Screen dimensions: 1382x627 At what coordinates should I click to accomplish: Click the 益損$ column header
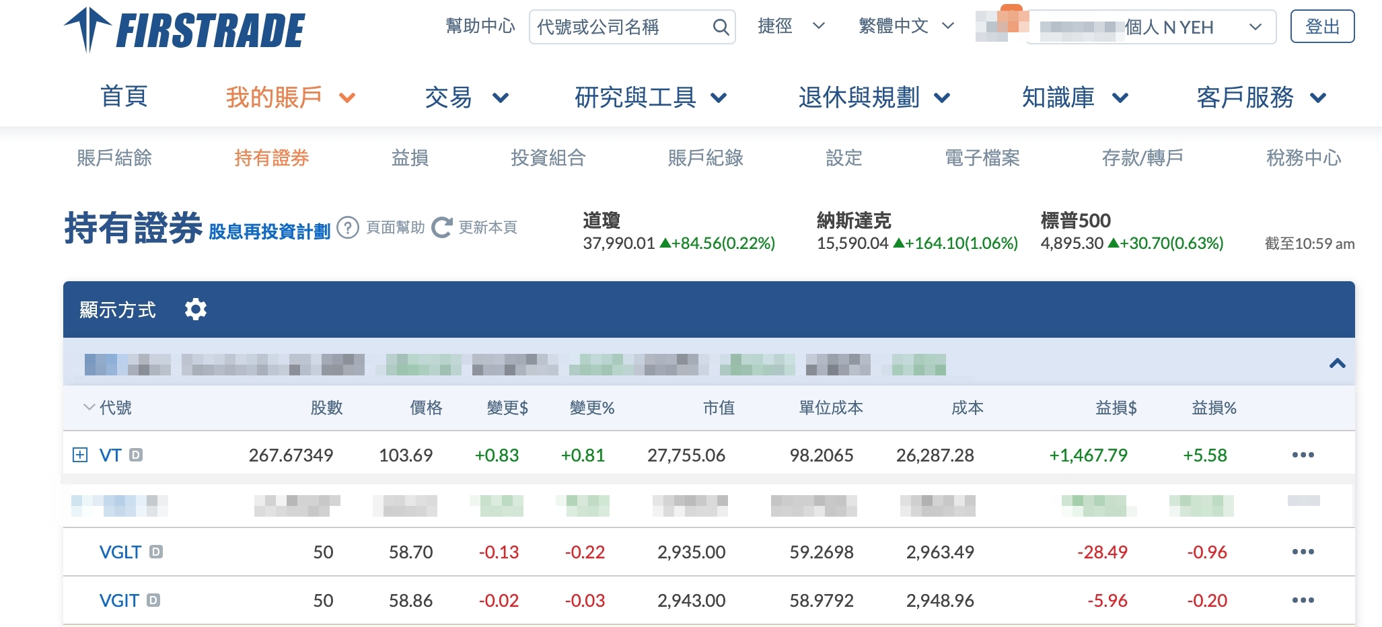(1116, 408)
